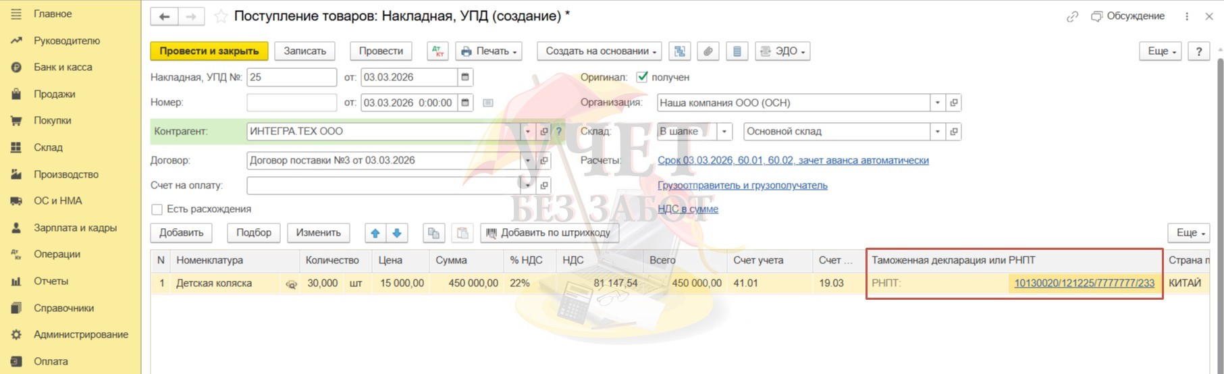
Task: Click Накладная, УПД № field
Action: click(x=292, y=77)
